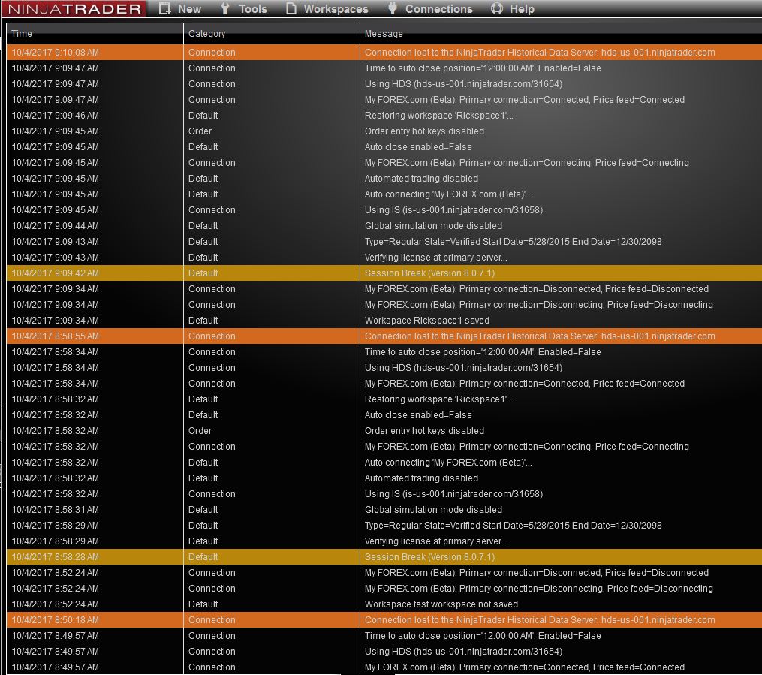Click the '10/4/2017 8:52:24 AM' time in 'not saved' row
Screen dimensions: 762x675
[x=56, y=604]
